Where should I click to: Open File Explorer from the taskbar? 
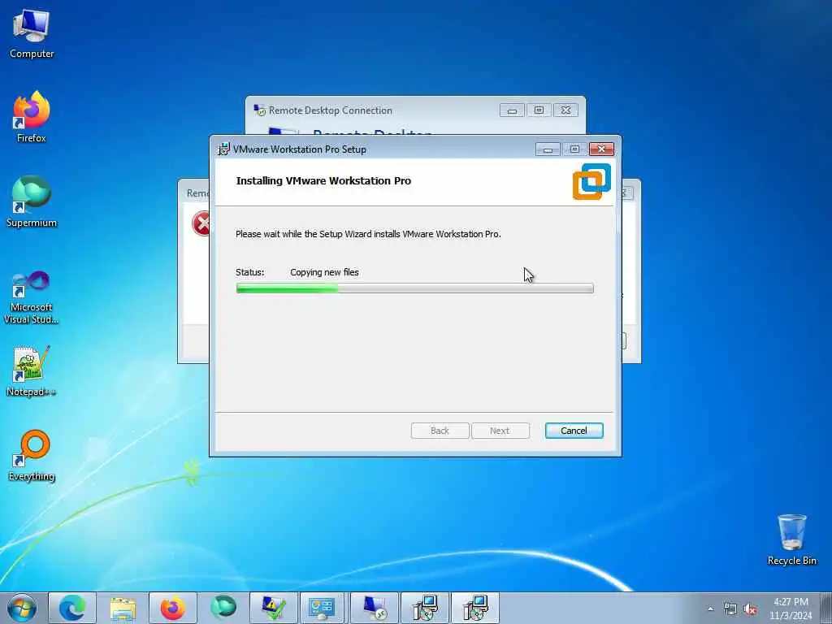(x=123, y=608)
